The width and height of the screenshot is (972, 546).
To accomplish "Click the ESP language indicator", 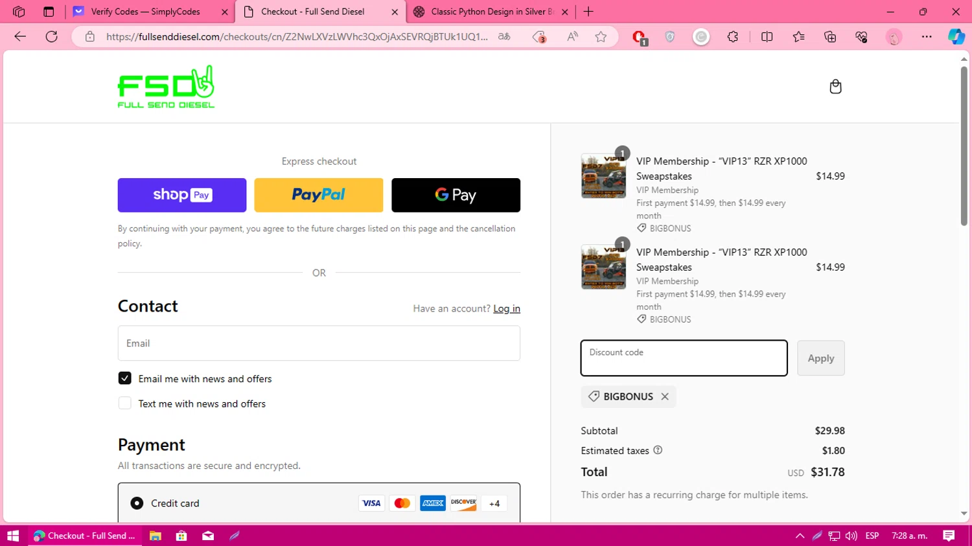I will (x=872, y=536).
